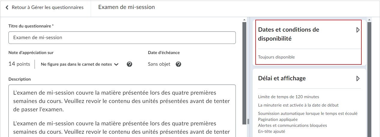Click the right panel scroll-up arrow

(369, 20)
